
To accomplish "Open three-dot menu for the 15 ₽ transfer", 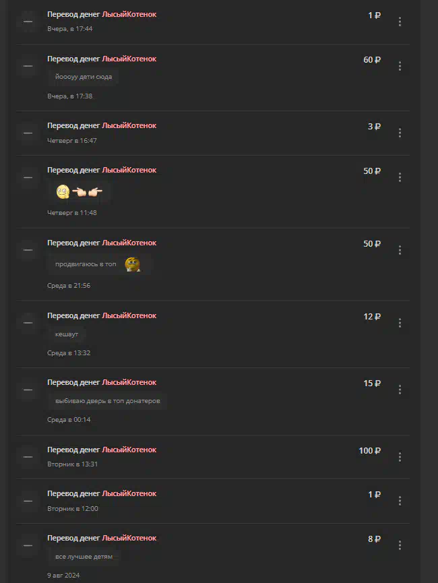I will pyautogui.click(x=400, y=390).
